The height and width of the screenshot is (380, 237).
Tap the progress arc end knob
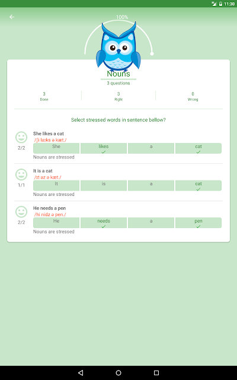pyautogui.click(x=152, y=54)
